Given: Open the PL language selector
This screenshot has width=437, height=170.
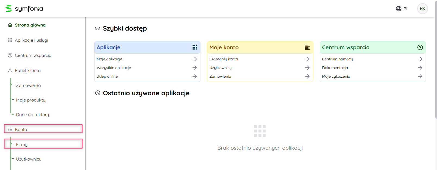Looking at the screenshot, I should (x=406, y=9).
